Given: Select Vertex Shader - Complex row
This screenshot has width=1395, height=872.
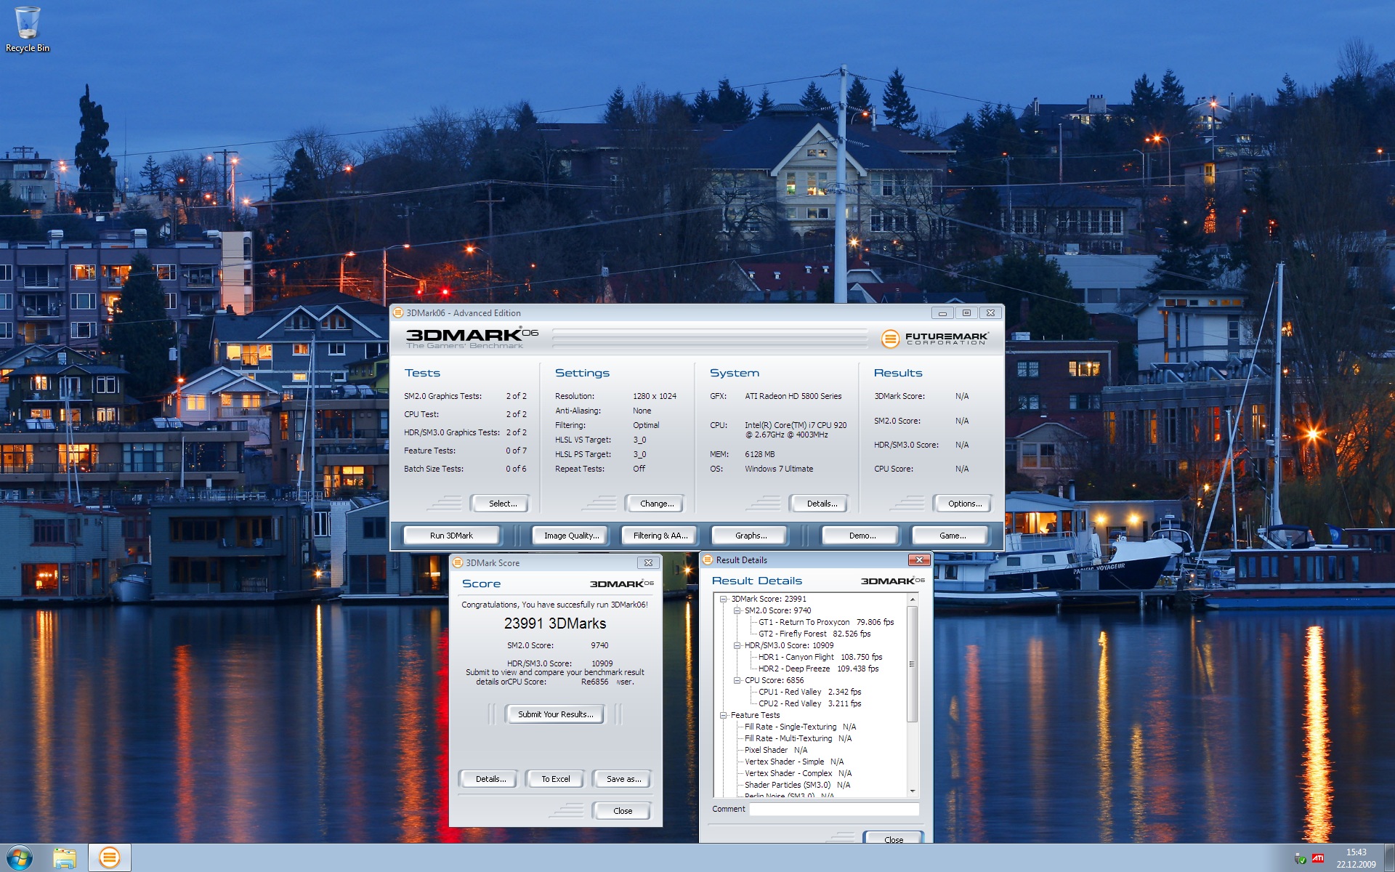Looking at the screenshot, I should point(798,774).
